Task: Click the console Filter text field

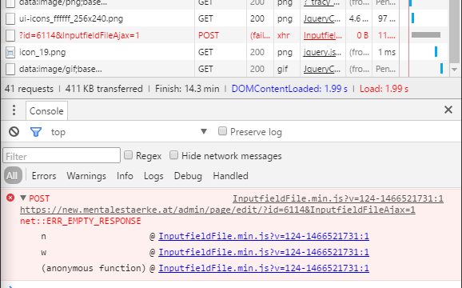Action: click(62, 155)
